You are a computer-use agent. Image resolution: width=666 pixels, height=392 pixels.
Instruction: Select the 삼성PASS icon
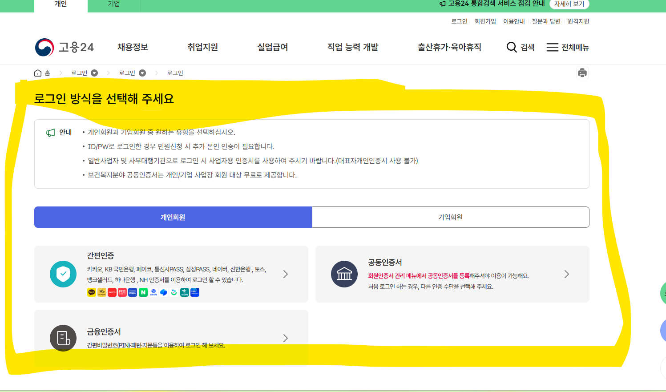(132, 292)
